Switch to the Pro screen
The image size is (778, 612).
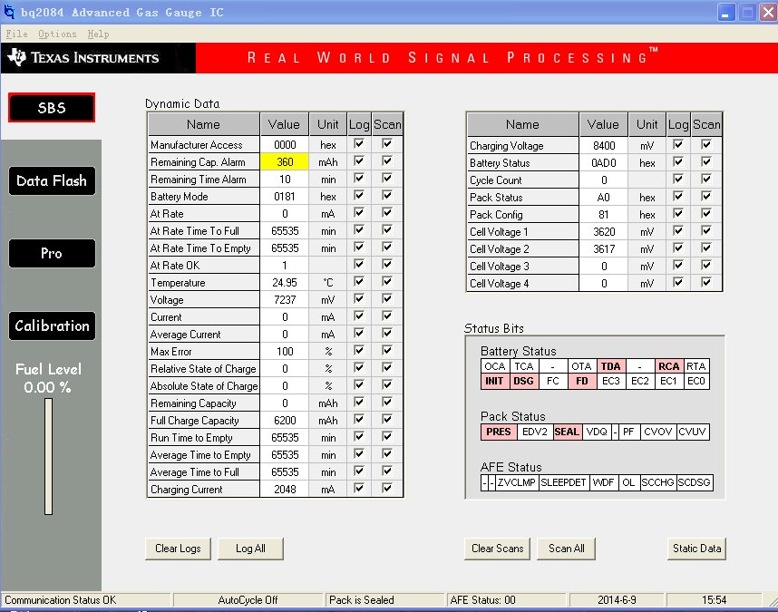(52, 254)
